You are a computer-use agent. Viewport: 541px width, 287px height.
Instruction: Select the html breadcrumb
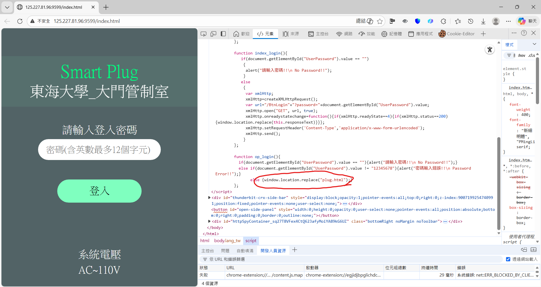coord(205,241)
